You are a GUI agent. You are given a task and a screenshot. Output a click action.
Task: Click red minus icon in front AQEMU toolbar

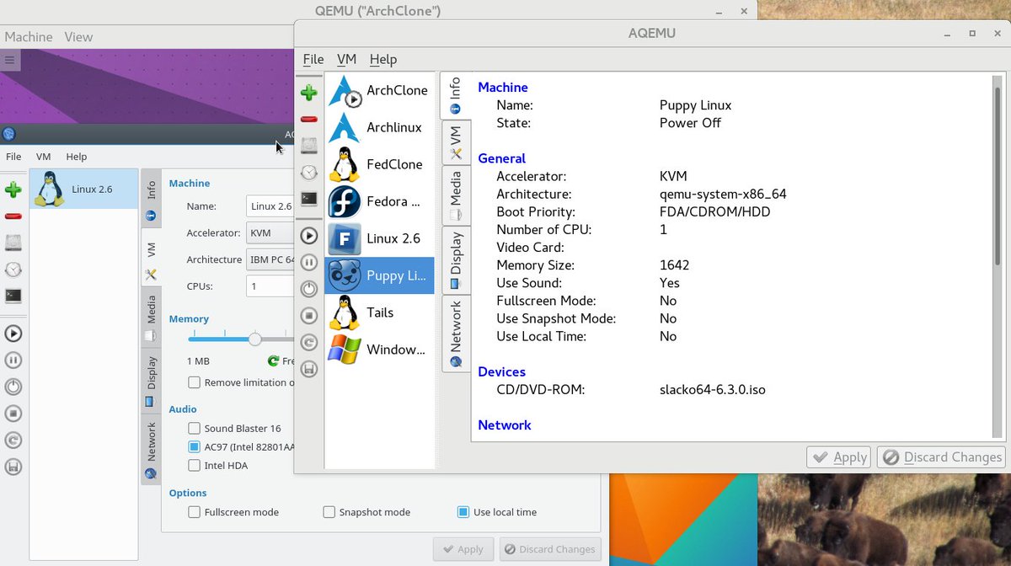pos(309,120)
